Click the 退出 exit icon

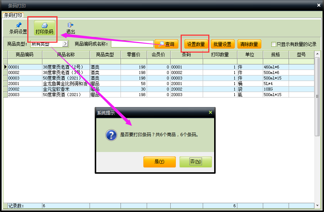(x=70, y=25)
